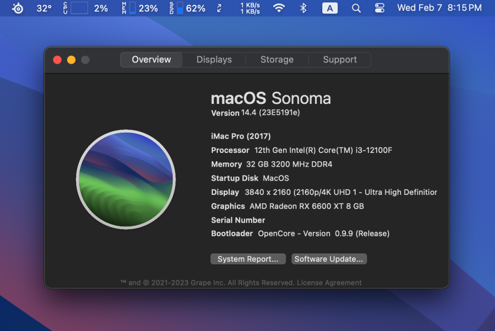Screen dimensions: 495x331
Task: Open the Wi-Fi menu
Action: point(279,8)
